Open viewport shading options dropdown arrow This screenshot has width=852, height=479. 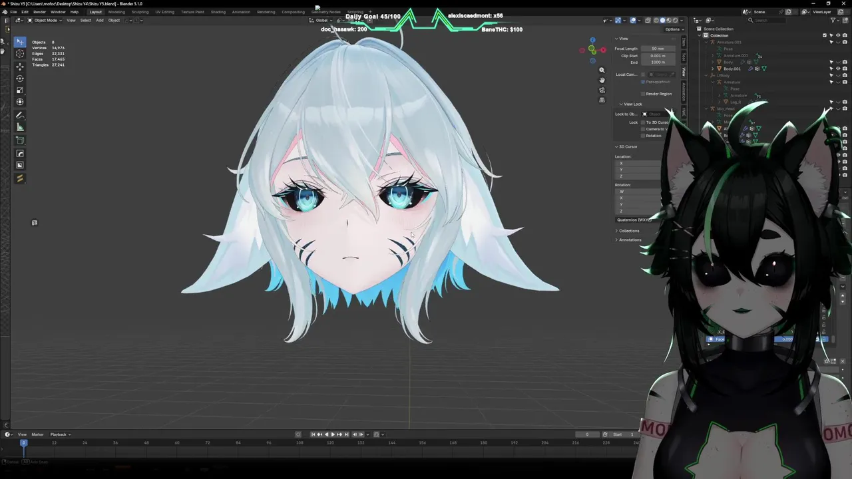[x=682, y=20]
